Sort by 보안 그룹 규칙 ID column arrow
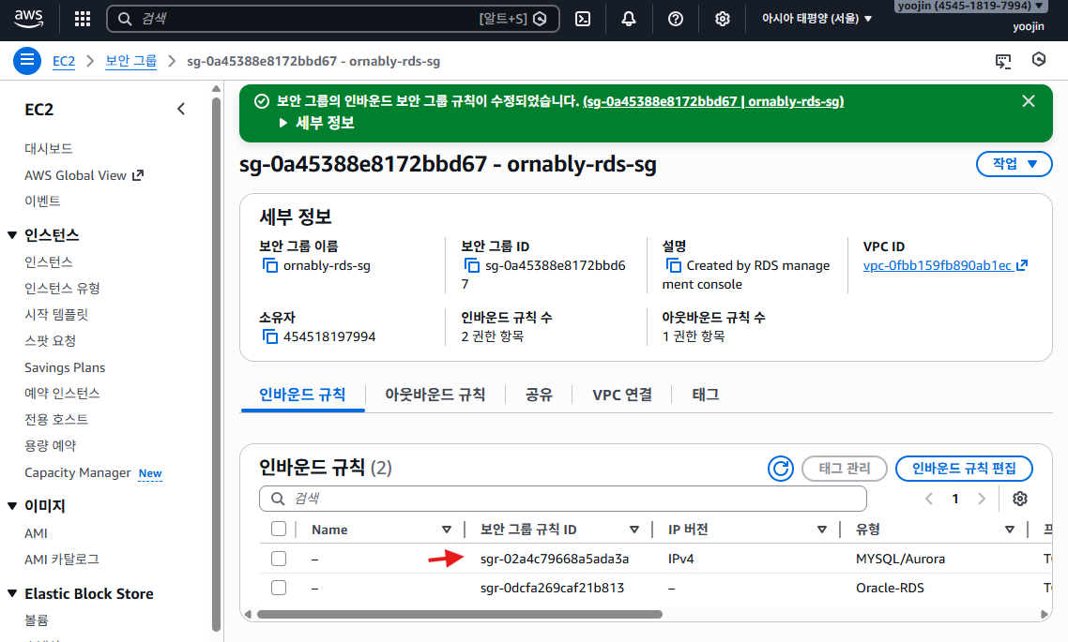This screenshot has height=642, width=1068. pyautogui.click(x=634, y=530)
